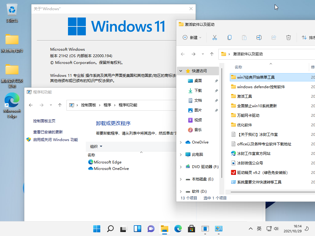The image size is (315, 236).
Task: Go forward in the File Explorer window
Action: coord(193,54)
